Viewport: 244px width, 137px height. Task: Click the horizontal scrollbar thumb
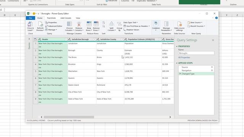point(69,117)
